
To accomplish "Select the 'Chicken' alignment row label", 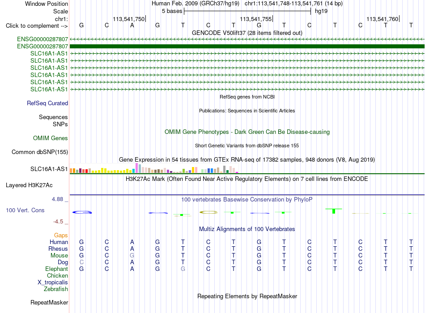I will (57, 276).
